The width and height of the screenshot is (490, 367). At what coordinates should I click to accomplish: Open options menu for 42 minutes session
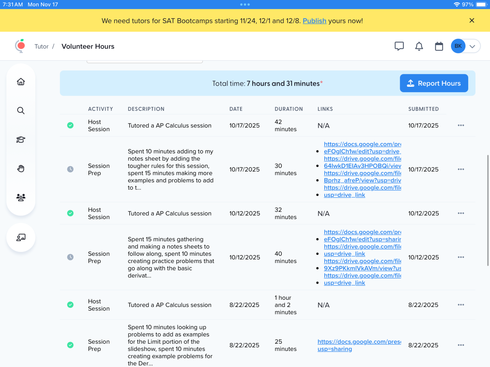pos(461,125)
